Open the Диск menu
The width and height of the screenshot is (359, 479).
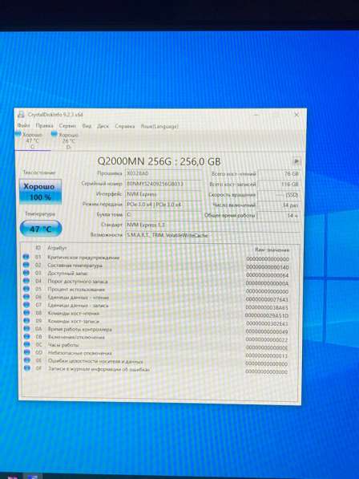tap(103, 126)
